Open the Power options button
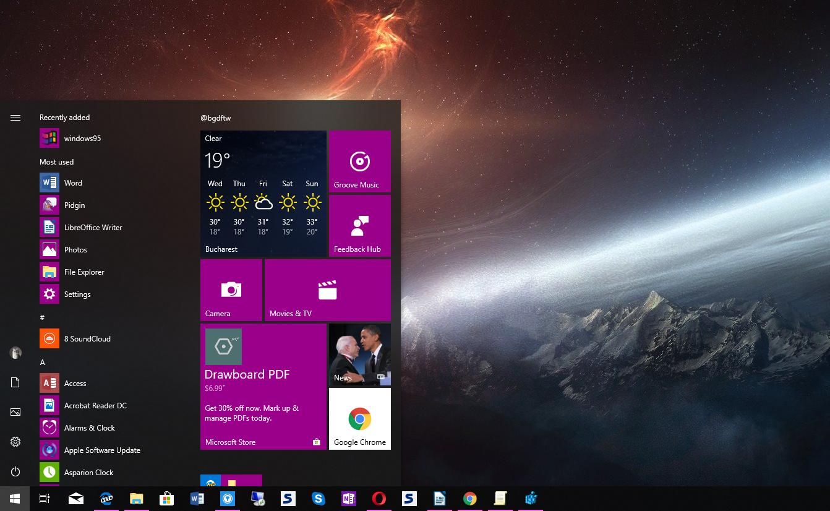 pos(15,471)
